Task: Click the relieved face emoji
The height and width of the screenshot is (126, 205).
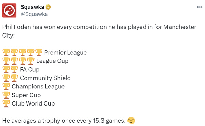Action: click(x=131, y=121)
